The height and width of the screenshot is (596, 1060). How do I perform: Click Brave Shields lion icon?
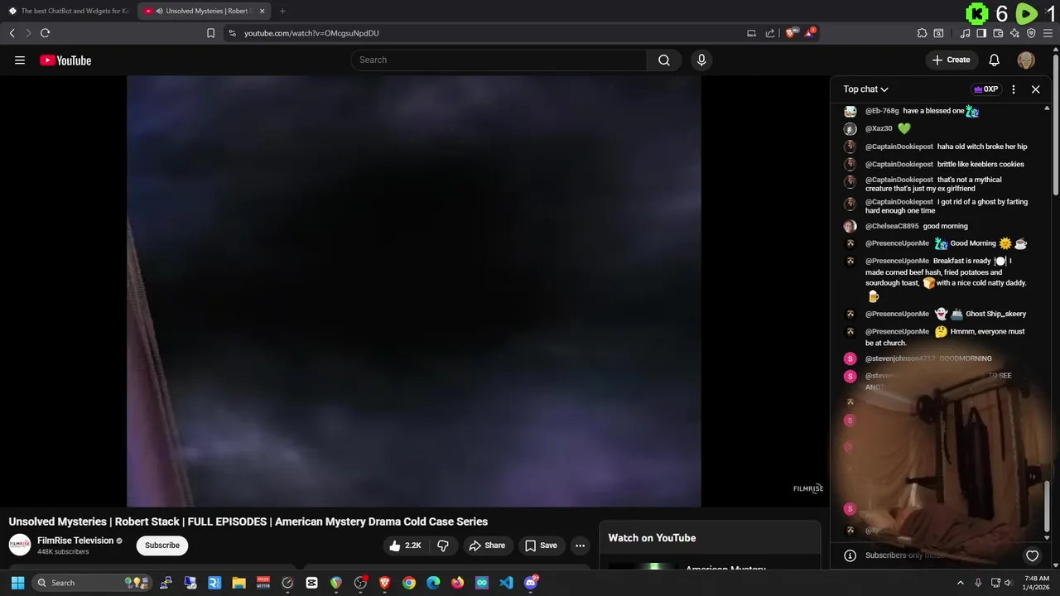792,33
